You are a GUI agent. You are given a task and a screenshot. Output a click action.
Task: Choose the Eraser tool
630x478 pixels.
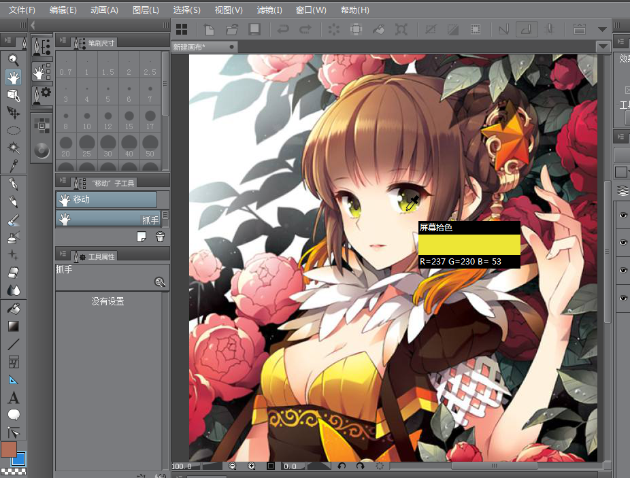tap(13, 273)
